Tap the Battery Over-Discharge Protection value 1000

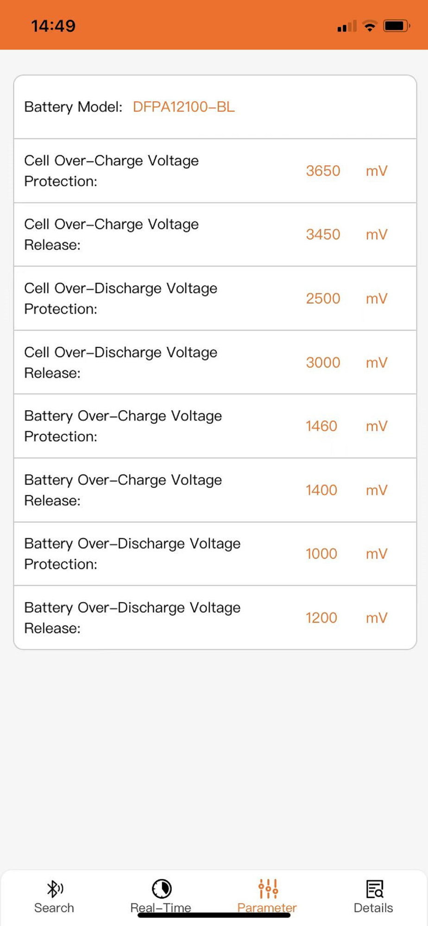coord(321,554)
